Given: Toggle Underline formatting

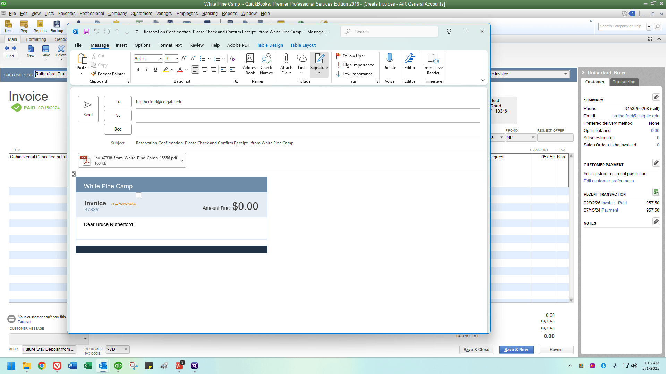Looking at the screenshot, I should [x=155, y=70].
